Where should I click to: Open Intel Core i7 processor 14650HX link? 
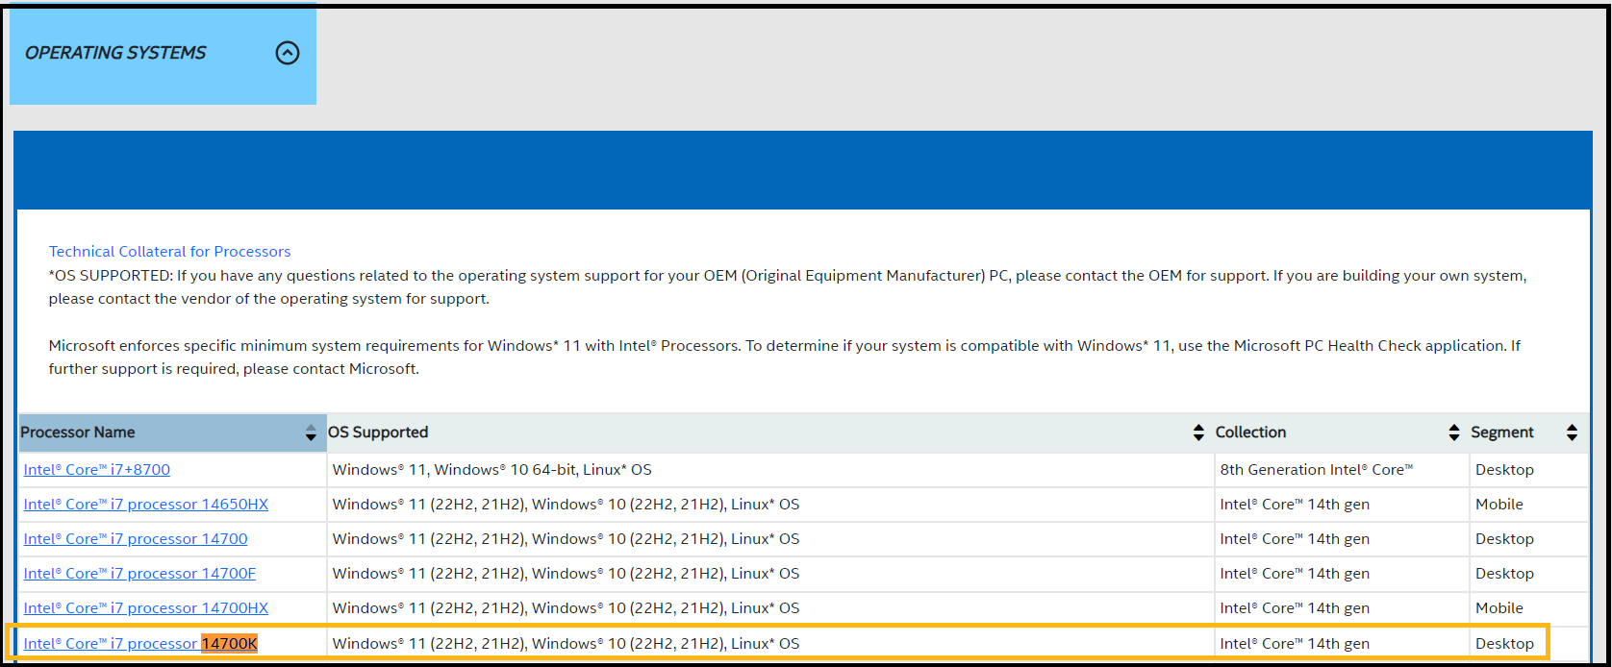146,505
